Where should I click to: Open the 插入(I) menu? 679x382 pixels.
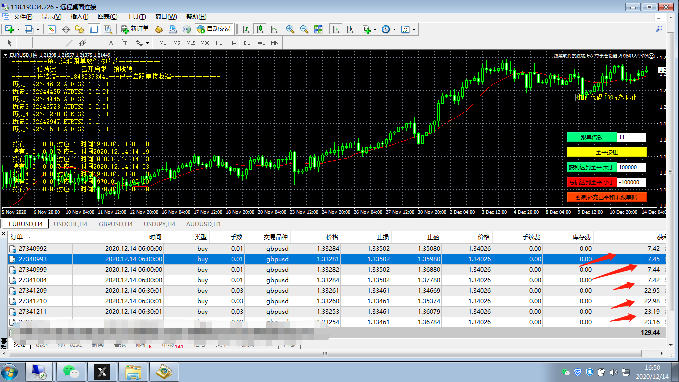click(80, 17)
